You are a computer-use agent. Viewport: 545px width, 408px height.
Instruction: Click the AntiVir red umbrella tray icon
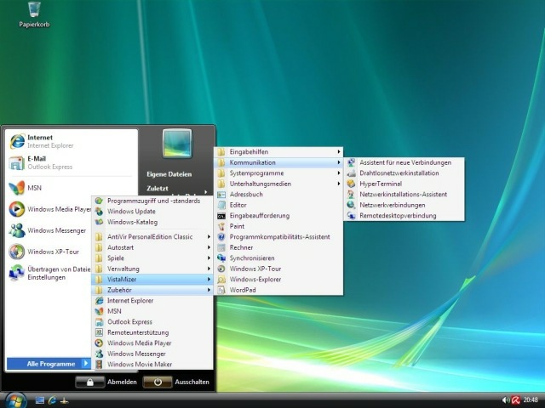[516, 400]
